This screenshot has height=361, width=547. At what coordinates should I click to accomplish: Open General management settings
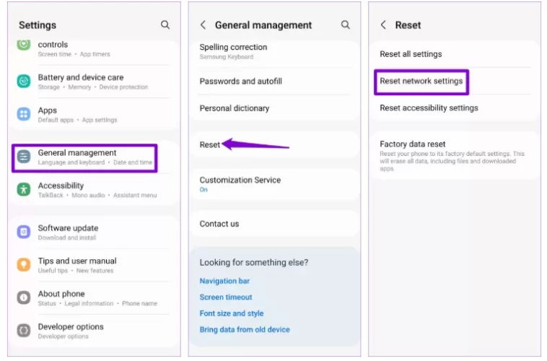tap(84, 157)
